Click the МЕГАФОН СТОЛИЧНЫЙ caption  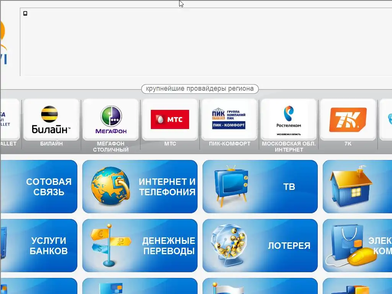111,147
